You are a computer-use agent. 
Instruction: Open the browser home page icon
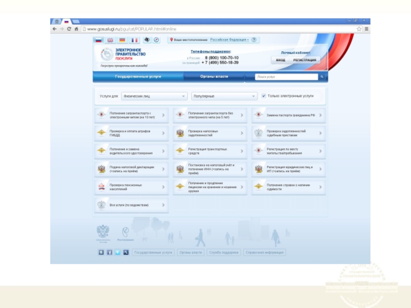(76, 29)
